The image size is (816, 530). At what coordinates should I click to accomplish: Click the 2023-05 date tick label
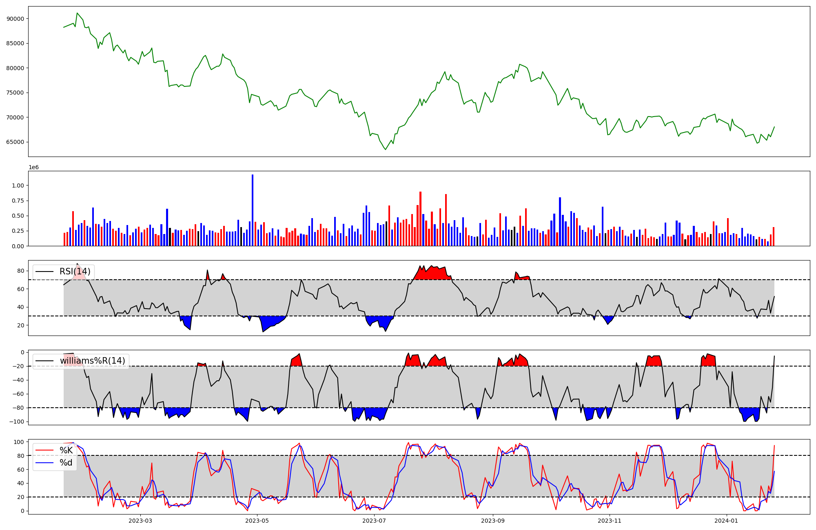[257, 521]
